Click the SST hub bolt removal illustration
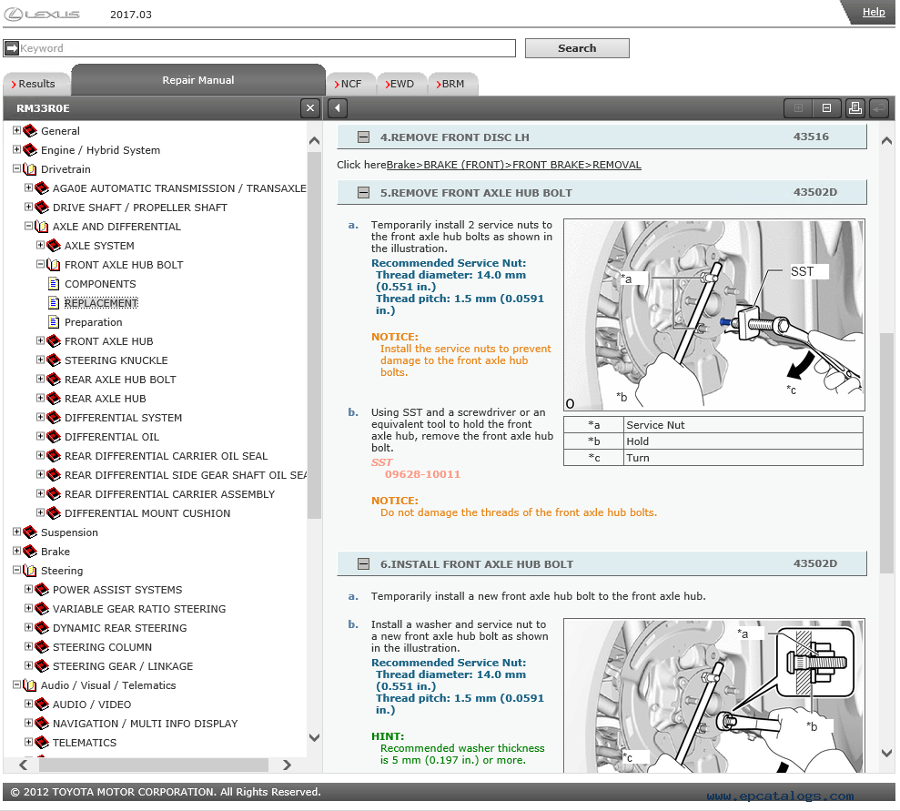Viewport: 900px width, 811px height. (x=714, y=315)
